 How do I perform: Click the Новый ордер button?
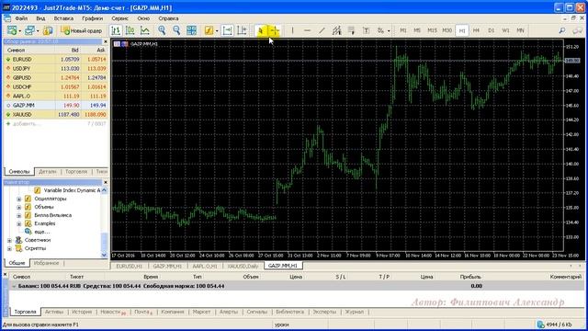(x=82, y=30)
